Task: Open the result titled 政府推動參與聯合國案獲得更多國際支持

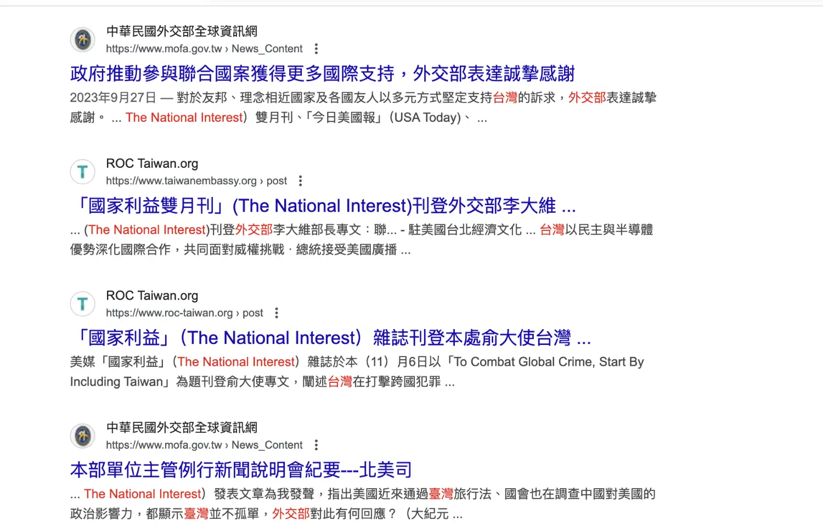Action: [x=322, y=73]
